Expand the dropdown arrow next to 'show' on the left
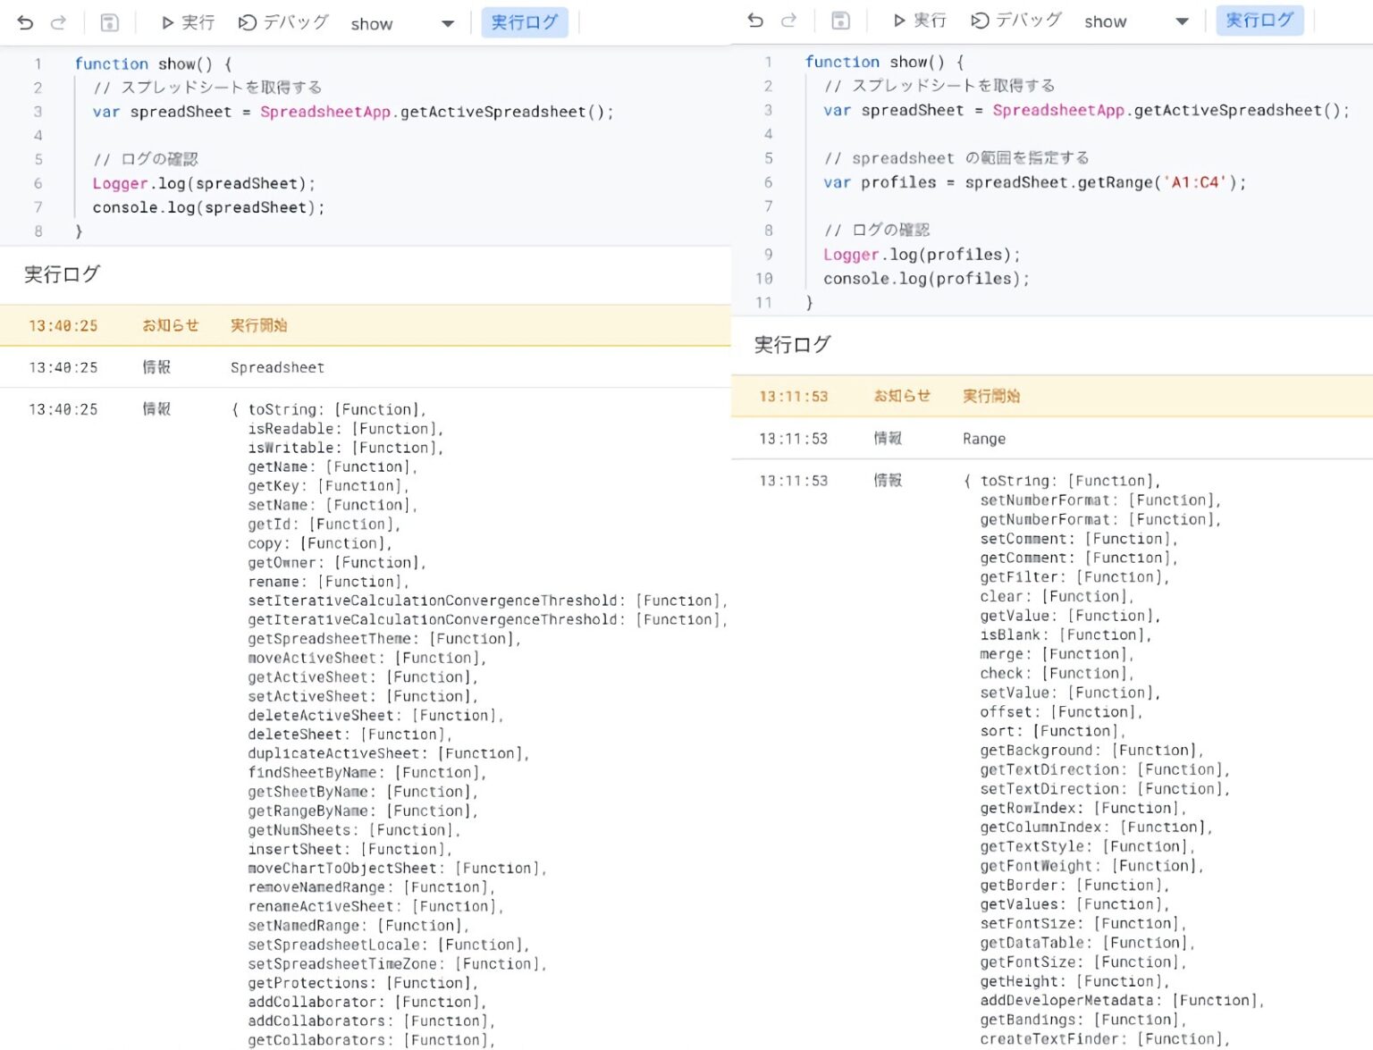Screen dimensions: 1373x1050 (446, 24)
